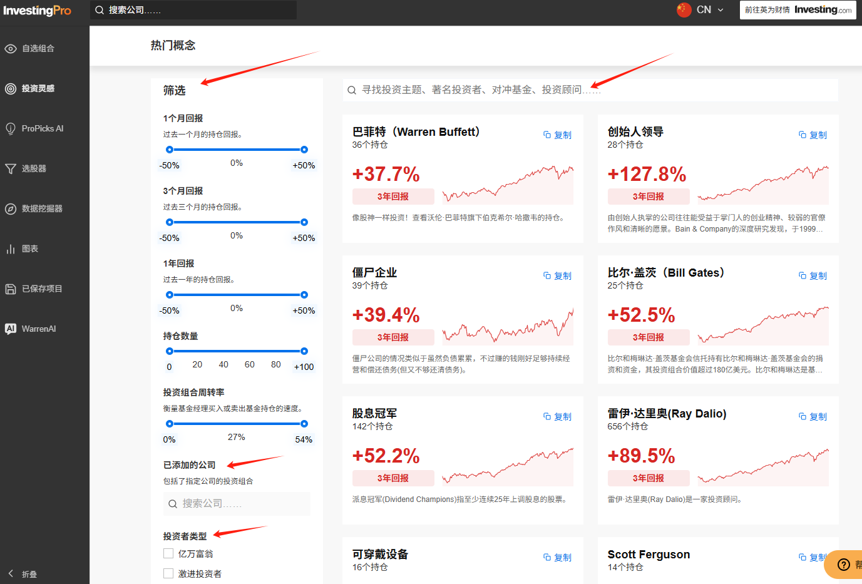Open the 投资灵感 menu item

coord(38,88)
